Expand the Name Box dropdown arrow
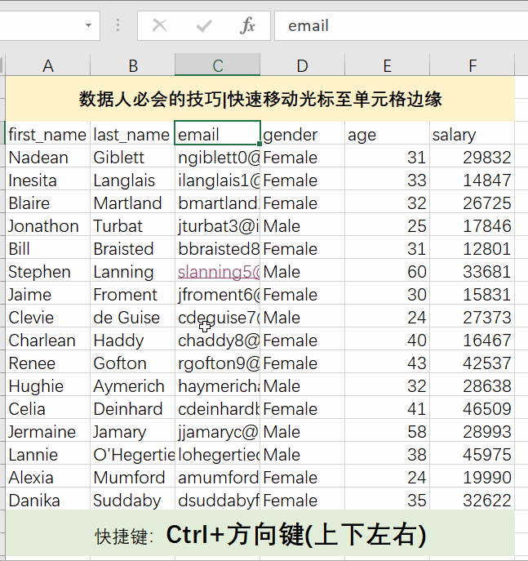 pos(88,25)
